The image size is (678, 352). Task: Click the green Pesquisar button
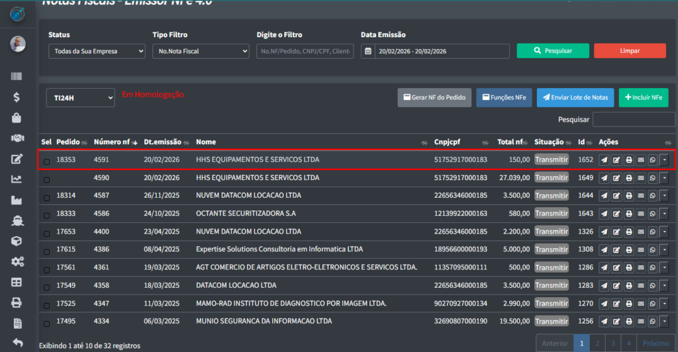(552, 51)
